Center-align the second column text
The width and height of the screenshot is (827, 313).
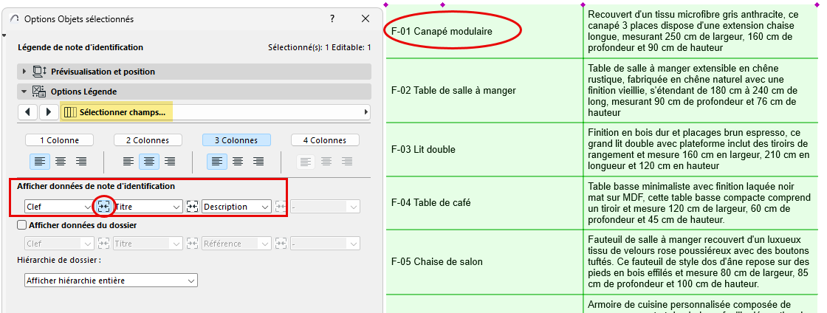(149, 161)
